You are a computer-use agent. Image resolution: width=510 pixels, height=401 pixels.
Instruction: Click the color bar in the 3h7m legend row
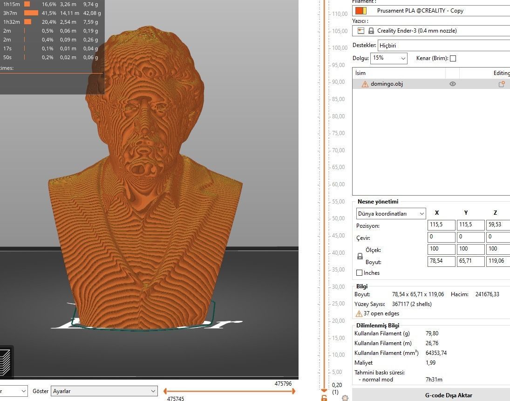pos(31,13)
